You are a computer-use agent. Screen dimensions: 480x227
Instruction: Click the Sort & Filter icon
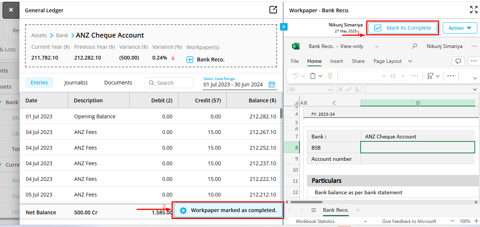click(430, 76)
